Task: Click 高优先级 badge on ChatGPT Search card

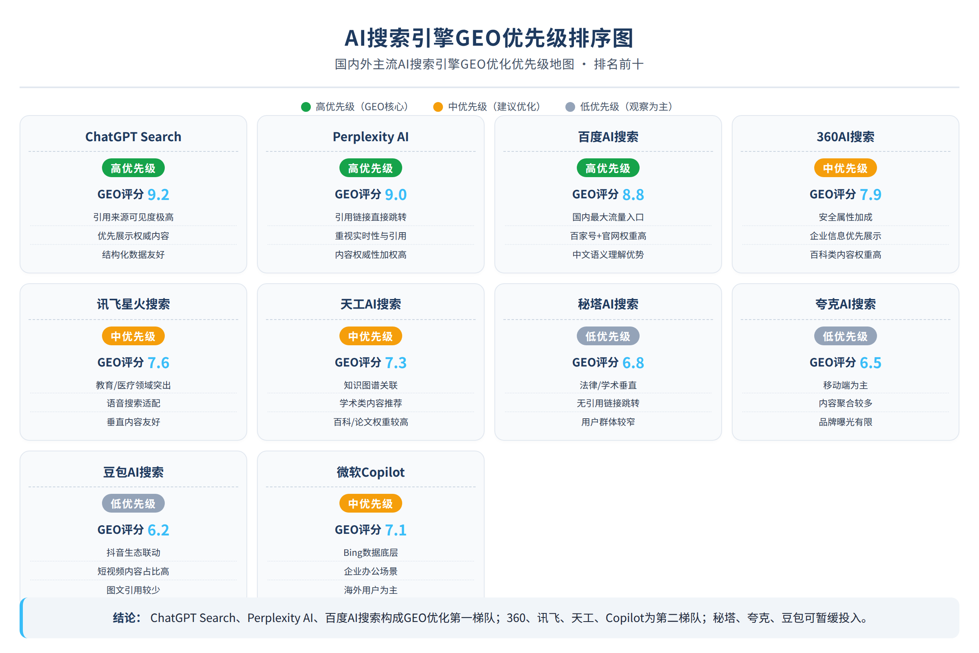Action: coord(133,168)
